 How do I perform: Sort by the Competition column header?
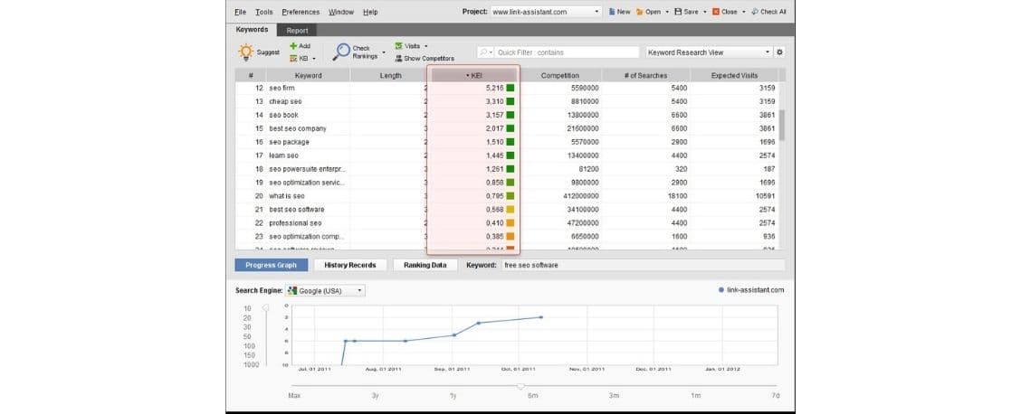[560, 75]
